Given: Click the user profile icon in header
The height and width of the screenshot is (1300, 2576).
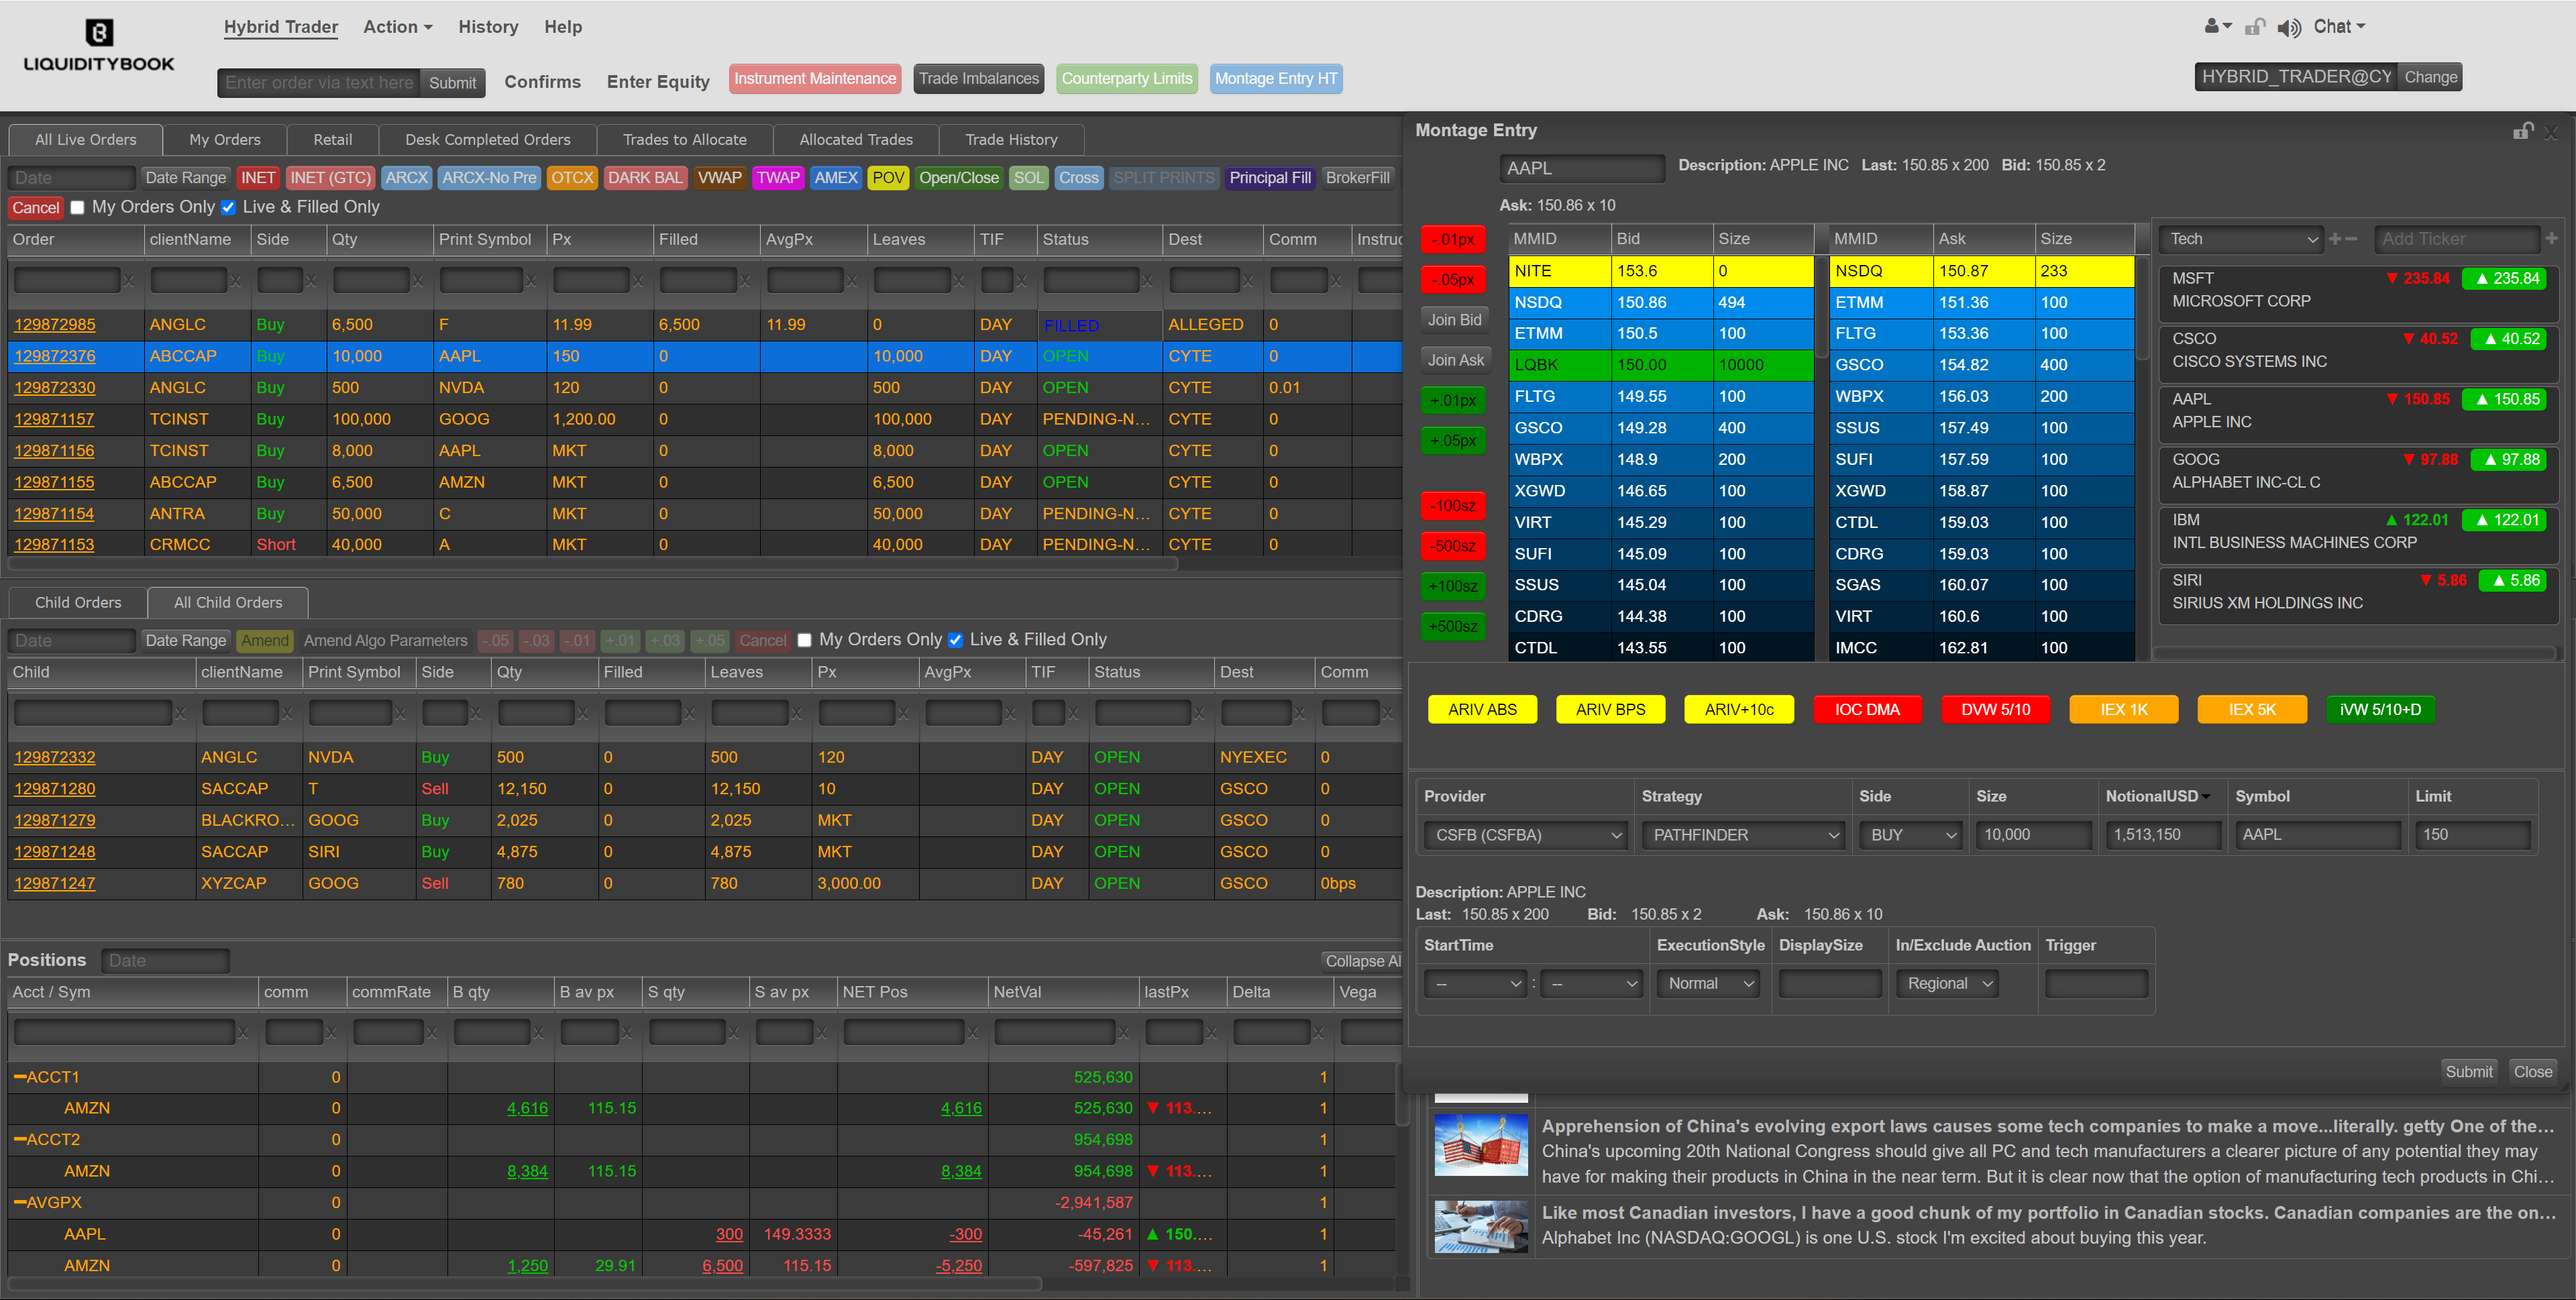Looking at the screenshot, I should (x=2211, y=27).
